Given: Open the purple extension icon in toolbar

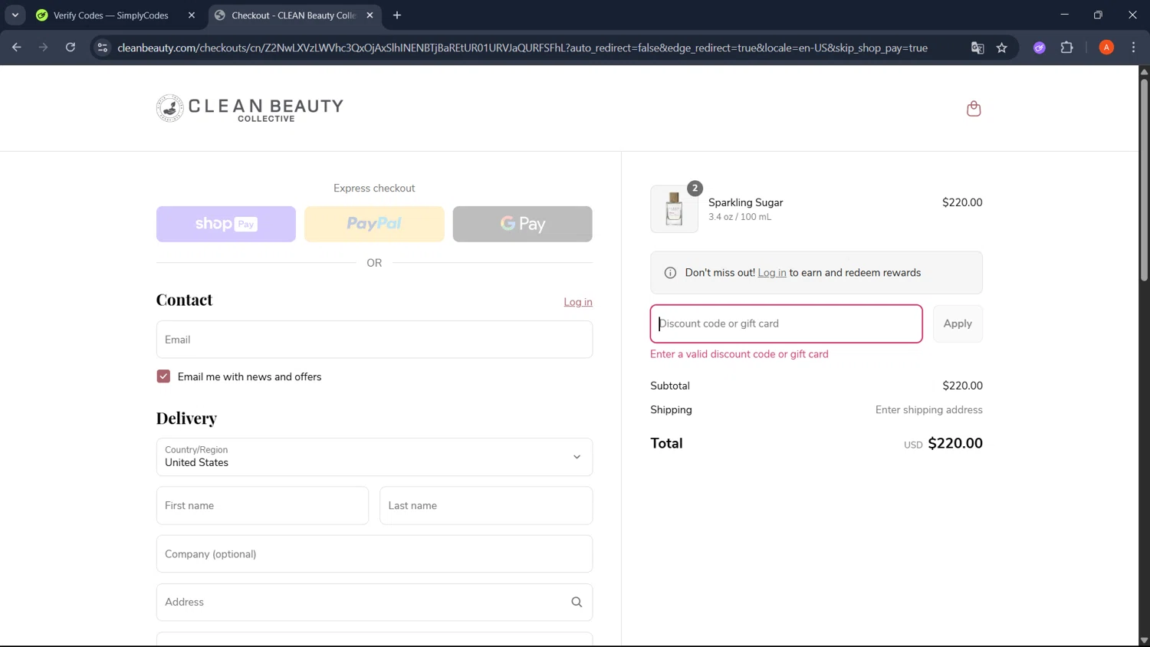Looking at the screenshot, I should [1040, 48].
